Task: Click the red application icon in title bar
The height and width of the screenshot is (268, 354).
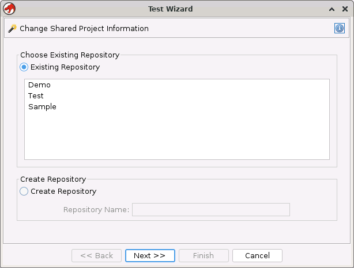Action: (9, 9)
